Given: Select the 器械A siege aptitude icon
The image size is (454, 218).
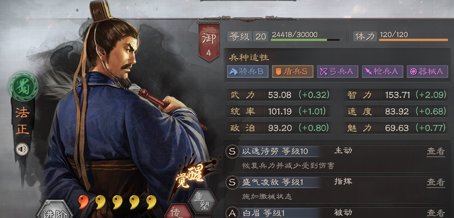Looking at the screenshot, I should pyautogui.click(x=427, y=72).
